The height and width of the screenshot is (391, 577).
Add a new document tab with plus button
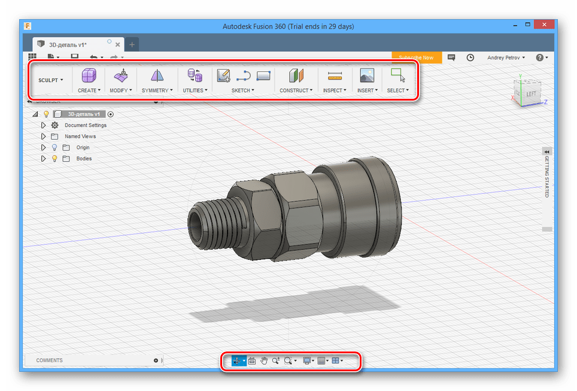point(132,44)
